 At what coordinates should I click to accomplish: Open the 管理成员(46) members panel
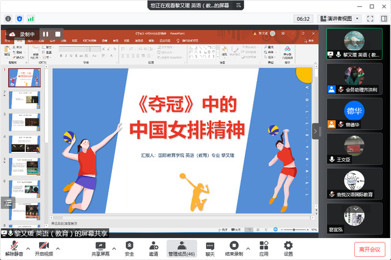tap(182, 245)
